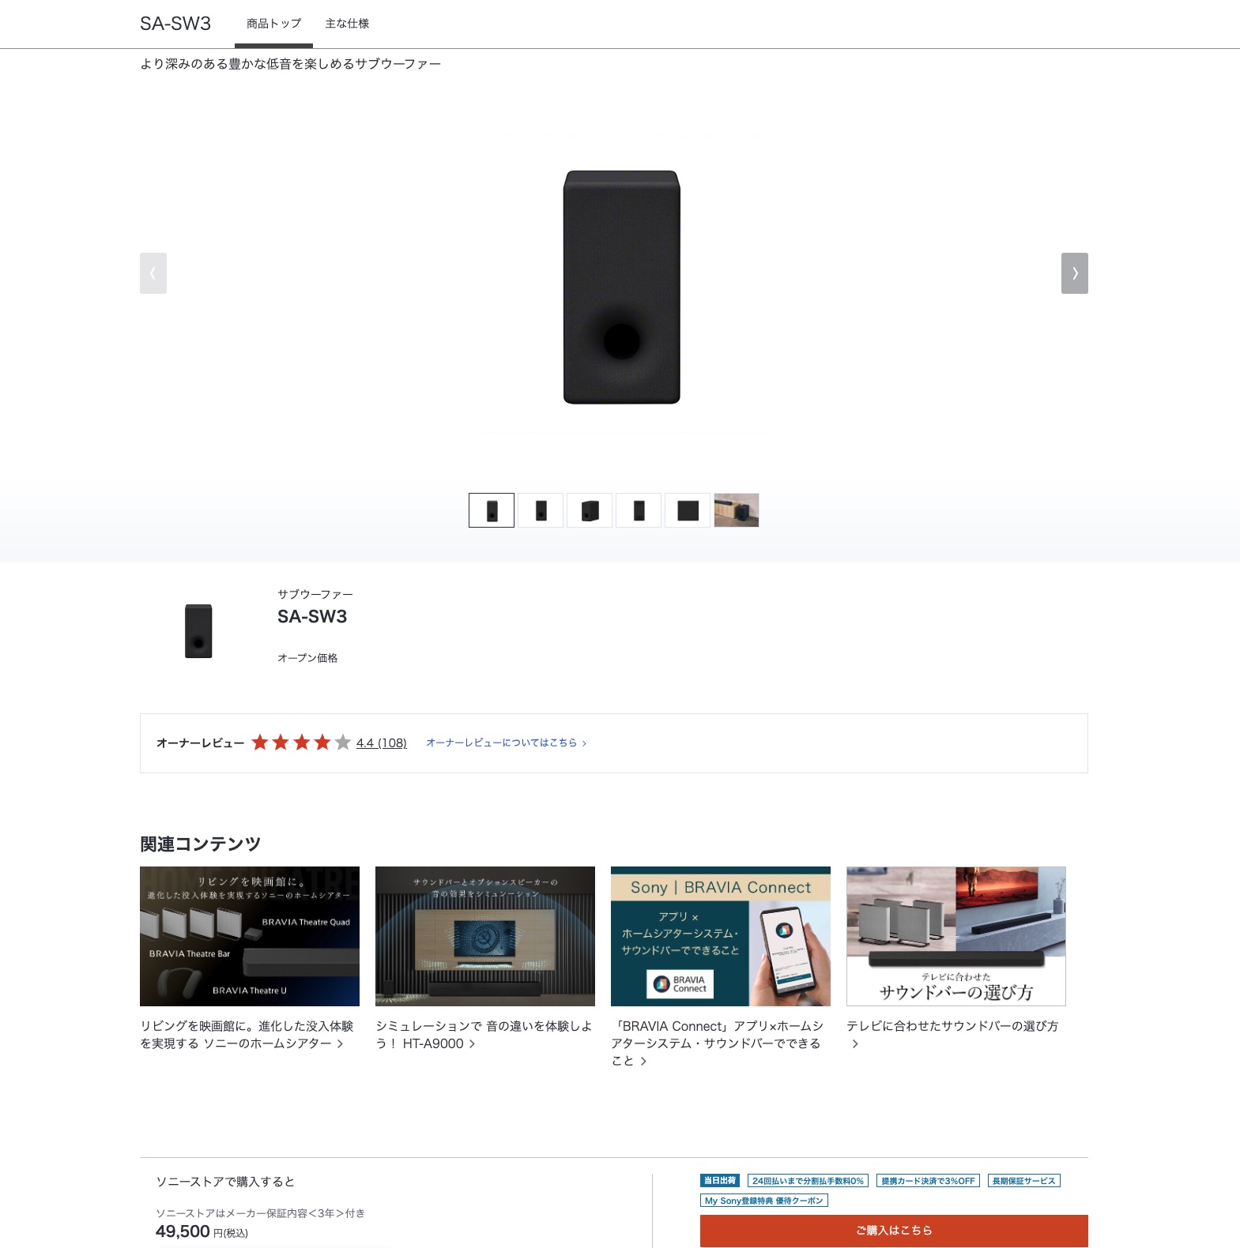
Task: Select the first subwoofer thumbnail
Action: pyautogui.click(x=492, y=510)
